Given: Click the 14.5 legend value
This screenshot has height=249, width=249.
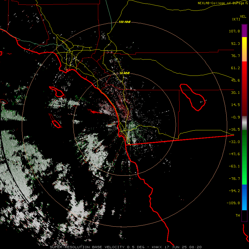Looking at the screenshot, I should [x=235, y=105].
